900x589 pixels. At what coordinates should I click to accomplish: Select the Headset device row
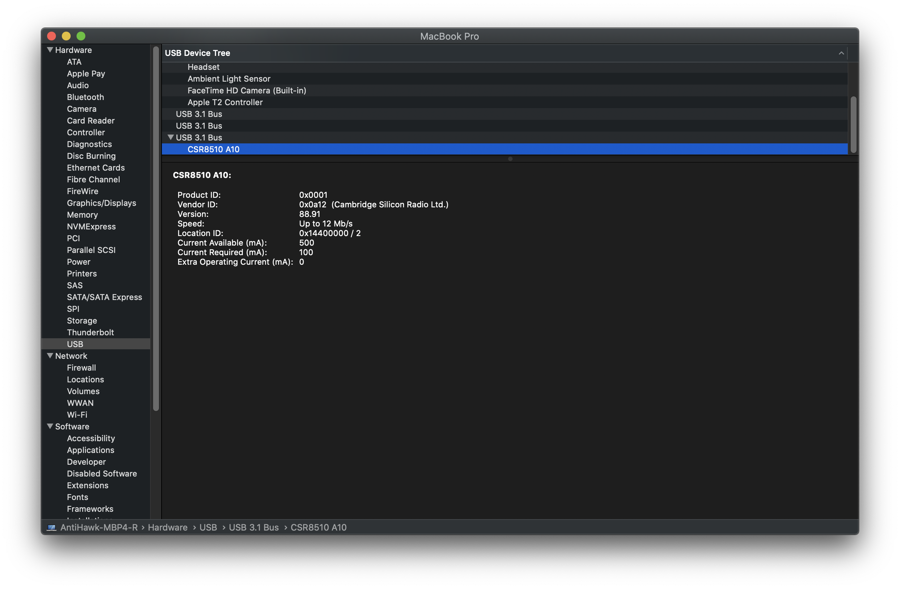(x=203, y=67)
